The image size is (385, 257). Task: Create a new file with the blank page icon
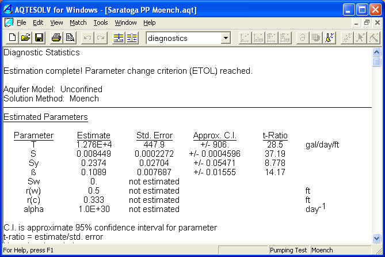12,38
